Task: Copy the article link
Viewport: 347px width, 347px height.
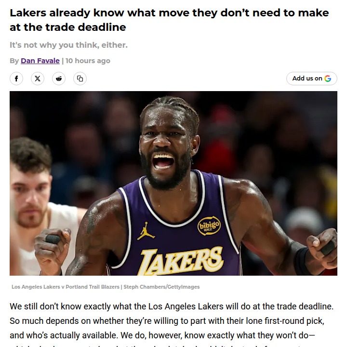Action: coord(80,79)
